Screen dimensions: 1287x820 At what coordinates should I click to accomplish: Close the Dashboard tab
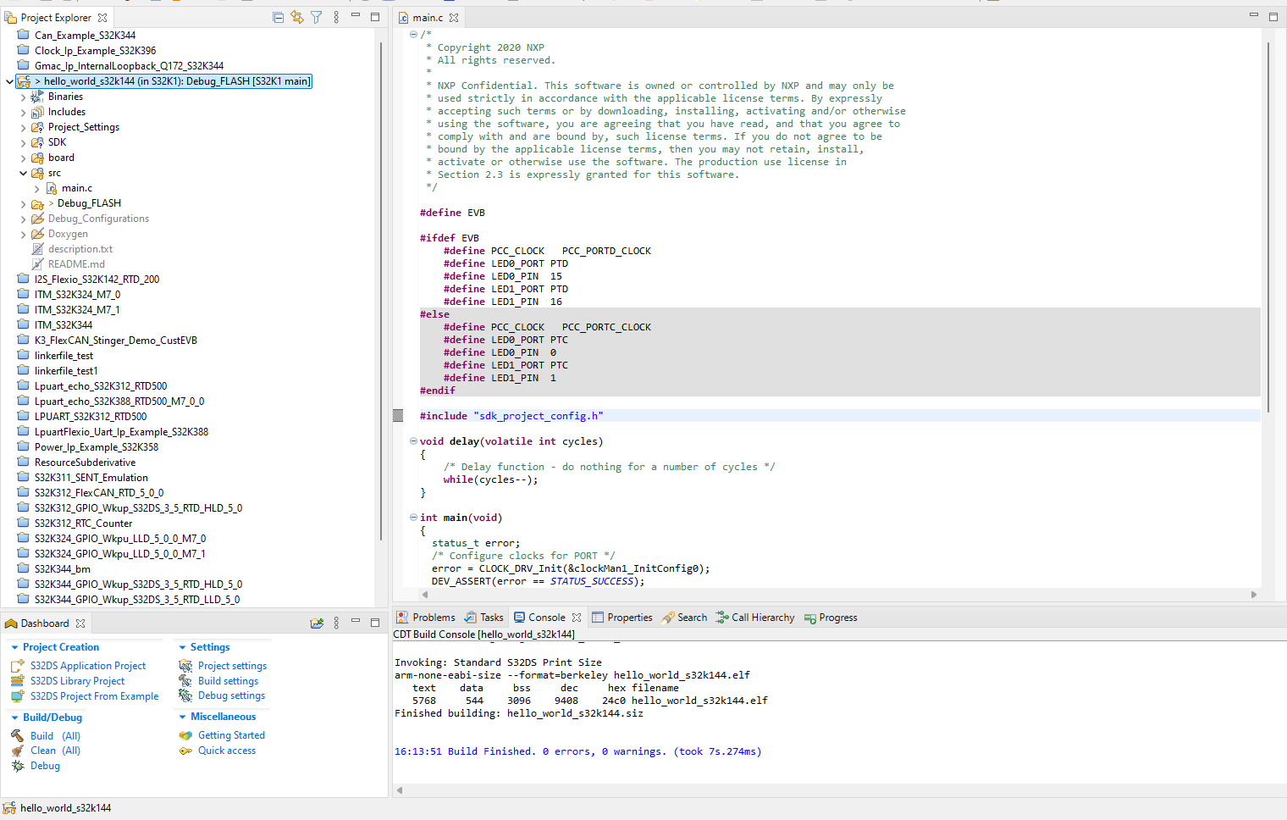(x=80, y=623)
